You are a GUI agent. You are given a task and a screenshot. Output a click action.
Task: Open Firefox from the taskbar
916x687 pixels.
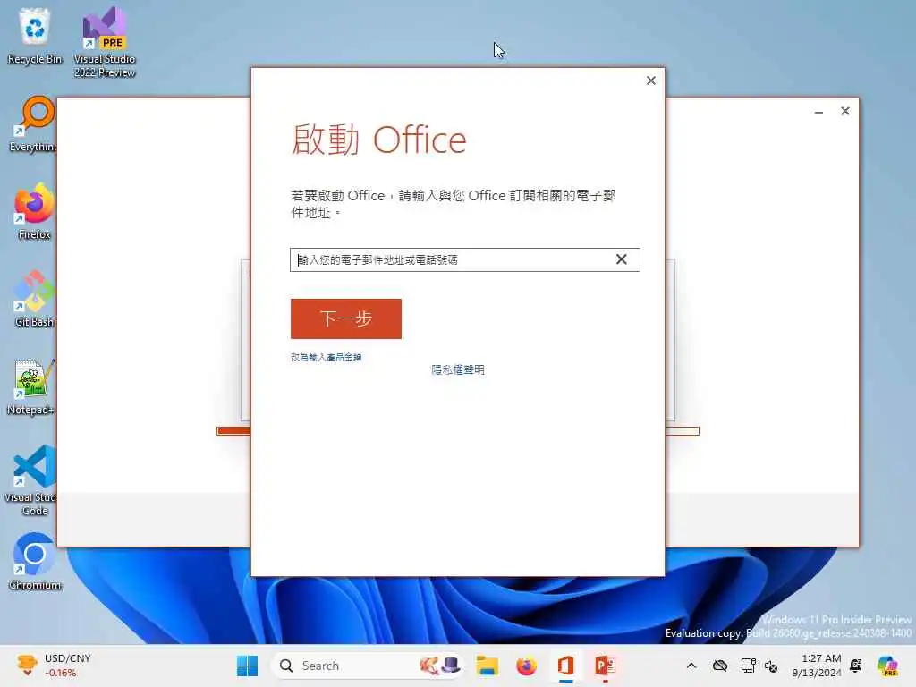(x=526, y=666)
